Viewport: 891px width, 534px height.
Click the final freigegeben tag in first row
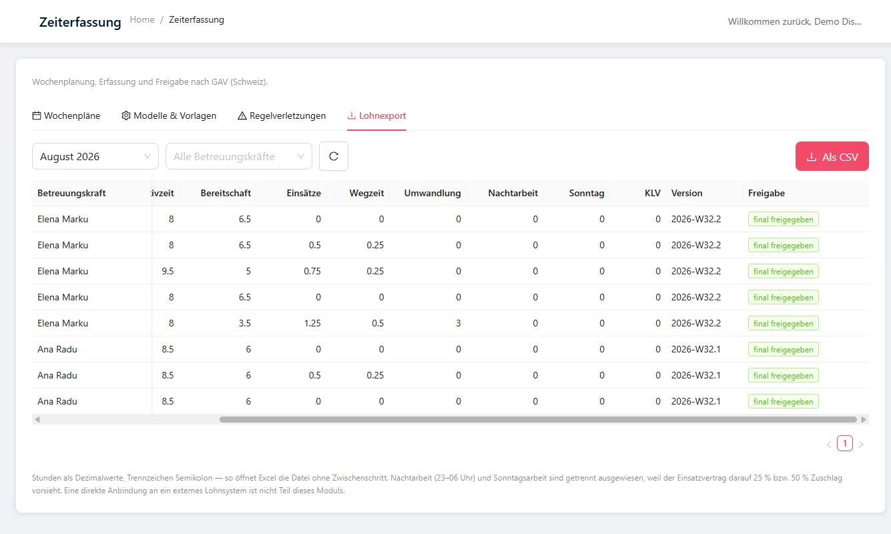pyautogui.click(x=784, y=219)
